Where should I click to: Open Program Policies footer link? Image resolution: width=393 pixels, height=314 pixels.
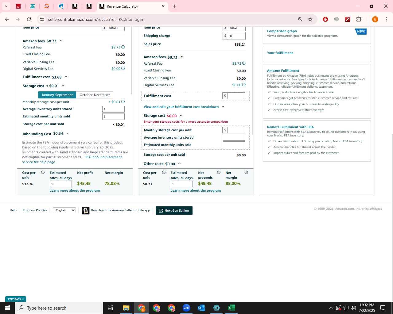point(35,210)
